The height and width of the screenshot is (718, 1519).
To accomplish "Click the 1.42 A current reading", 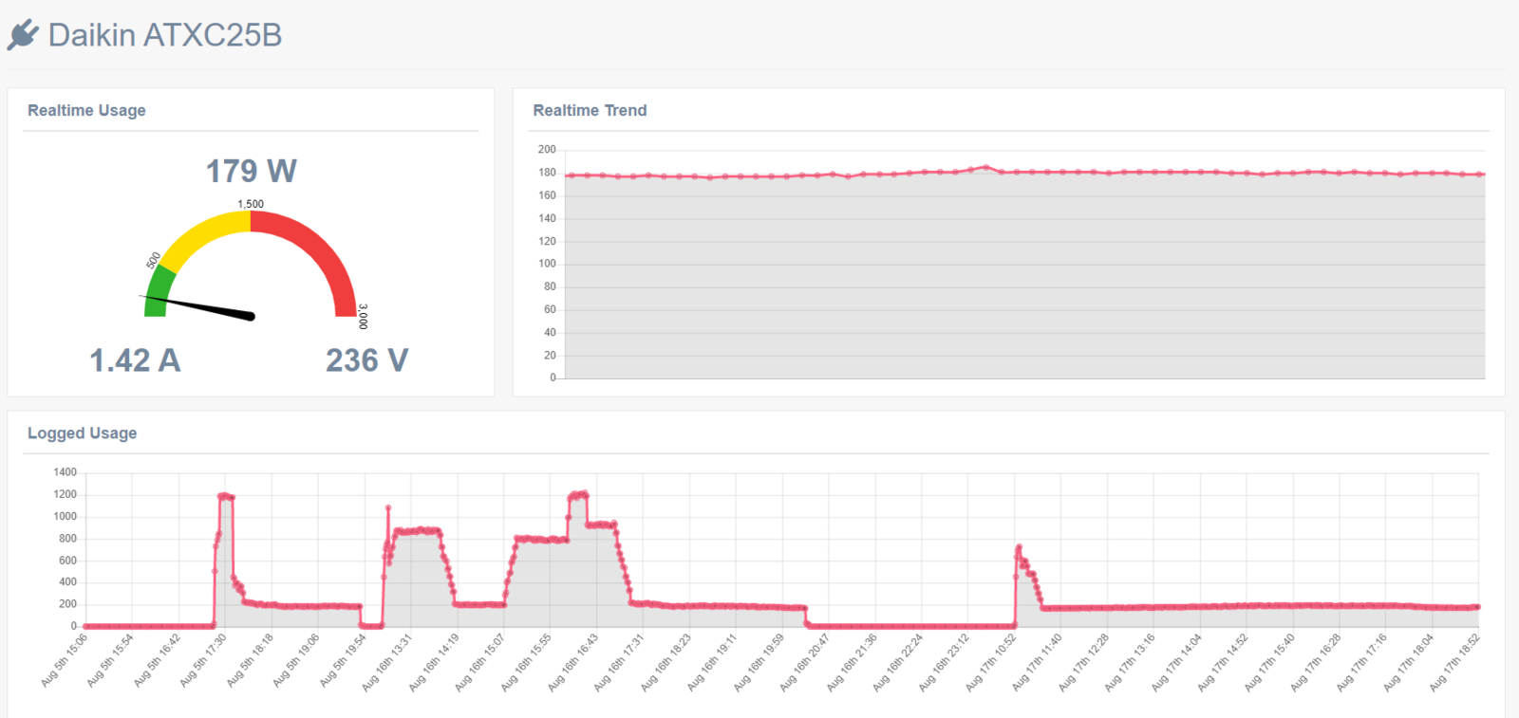I will [x=135, y=360].
